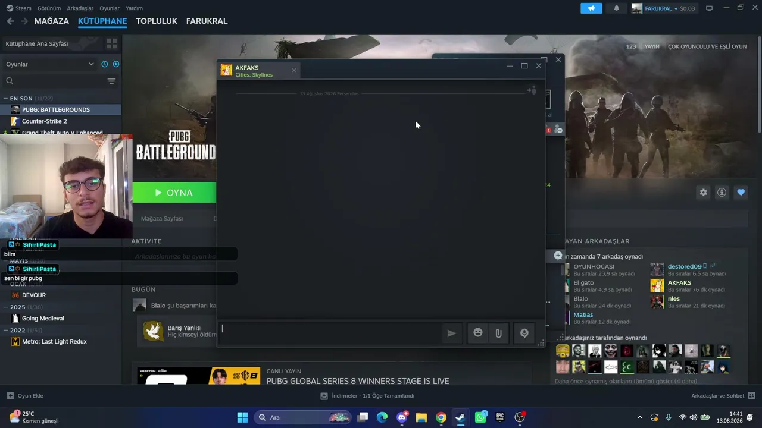Show PUBG game info icon
The image size is (762, 428).
(722, 193)
